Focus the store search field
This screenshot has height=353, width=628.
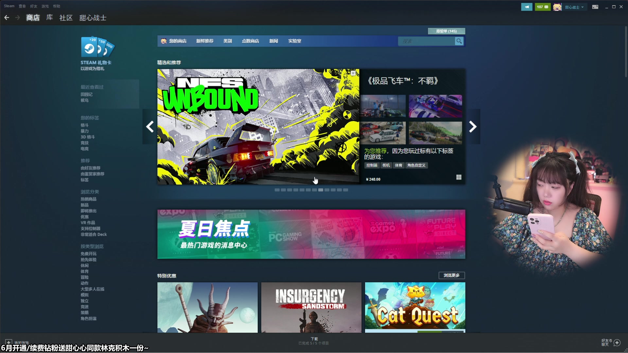427,41
